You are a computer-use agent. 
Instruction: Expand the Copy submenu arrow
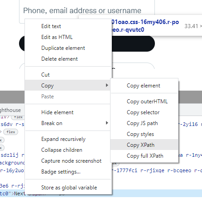click(107, 85)
